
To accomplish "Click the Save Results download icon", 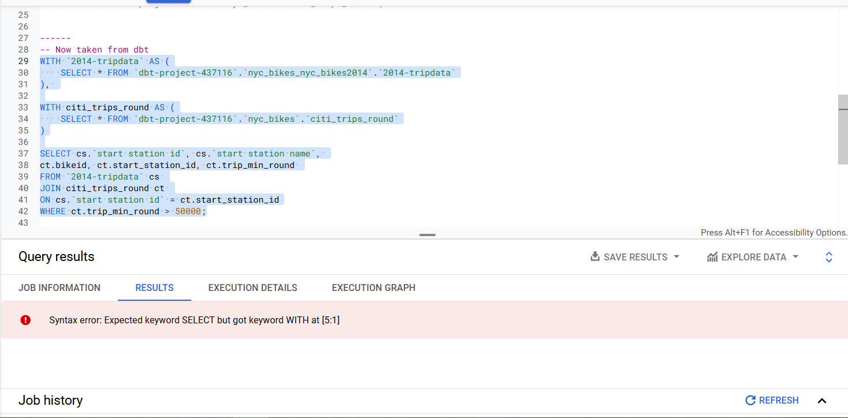I will (594, 257).
